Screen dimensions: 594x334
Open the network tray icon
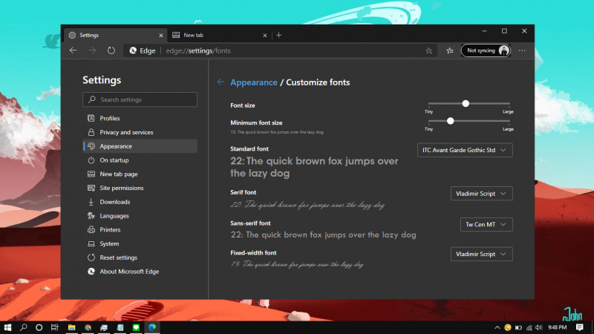click(x=529, y=327)
